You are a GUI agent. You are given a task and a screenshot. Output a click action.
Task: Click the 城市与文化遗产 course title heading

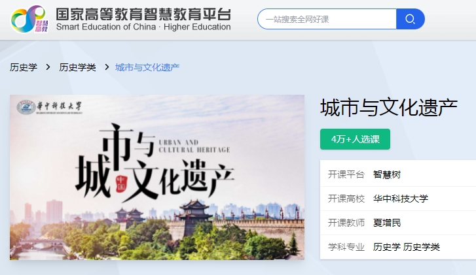(389, 108)
